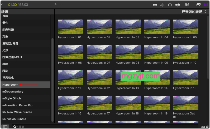
Task: Select the RN New Wave Bundle category
Action: [25, 112]
